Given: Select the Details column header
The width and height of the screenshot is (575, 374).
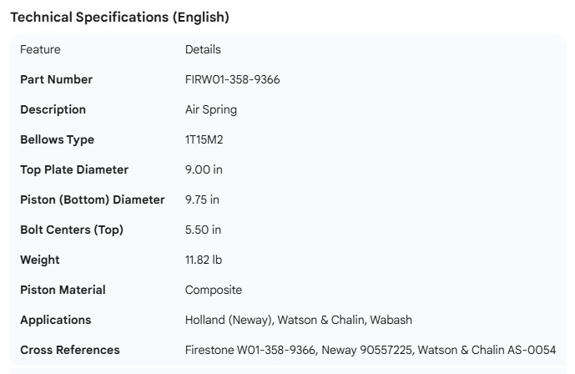Looking at the screenshot, I should tap(203, 49).
